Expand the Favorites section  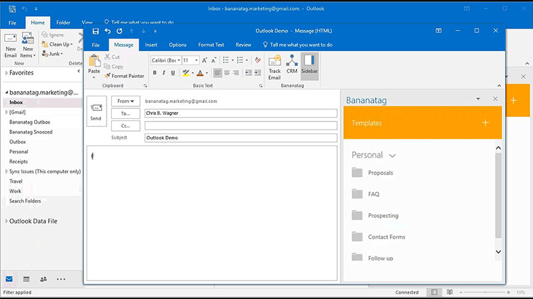[x=7, y=72]
